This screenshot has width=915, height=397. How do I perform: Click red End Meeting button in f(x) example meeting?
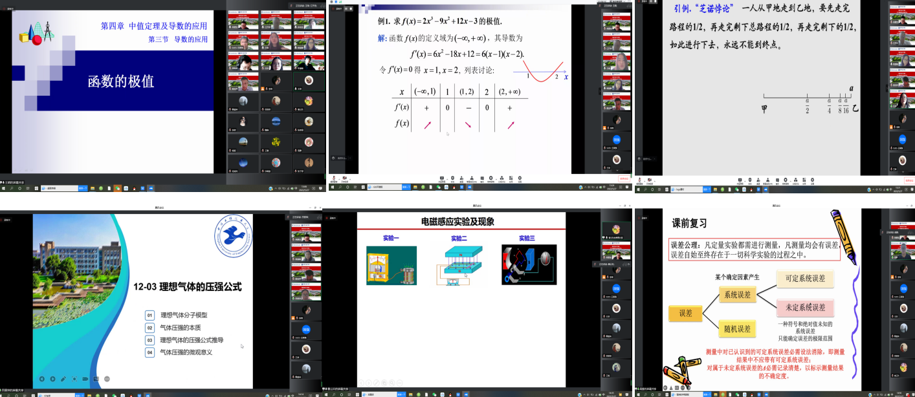[623, 178]
